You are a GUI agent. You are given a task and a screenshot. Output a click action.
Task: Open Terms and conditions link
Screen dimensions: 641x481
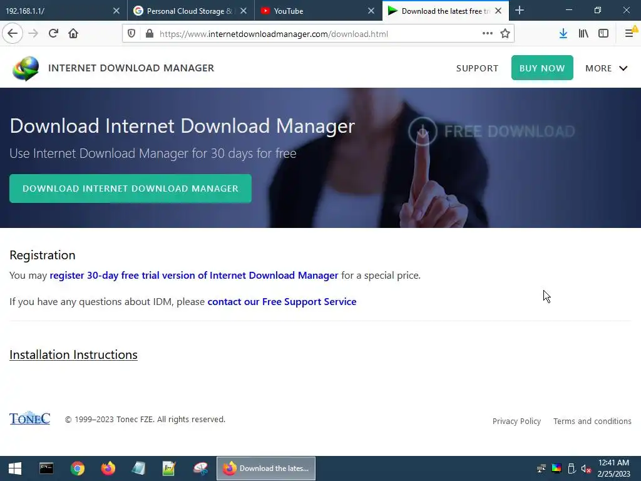pyautogui.click(x=592, y=422)
